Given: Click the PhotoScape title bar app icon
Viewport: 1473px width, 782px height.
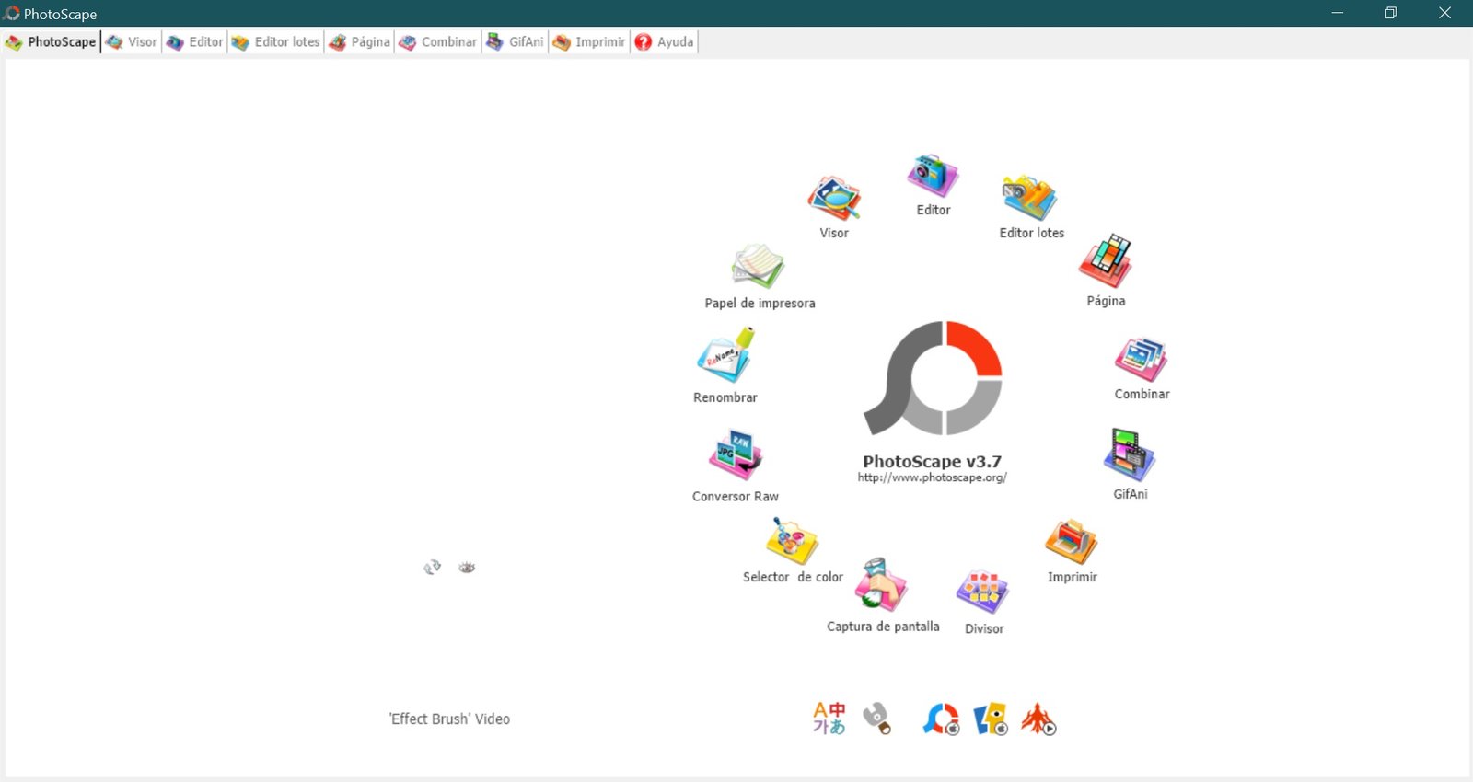Looking at the screenshot, I should (x=11, y=14).
